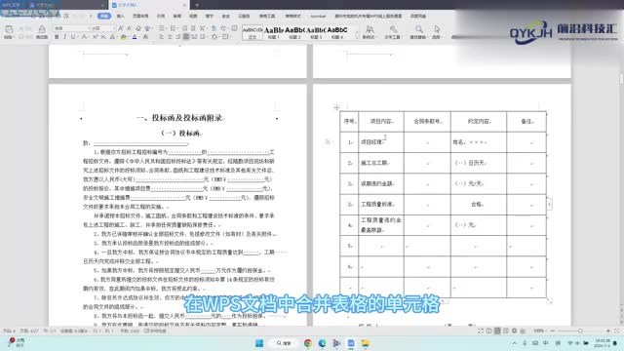Click the clear formatting eraser icon
The width and height of the screenshot is (624, 351).
click(x=138, y=28)
